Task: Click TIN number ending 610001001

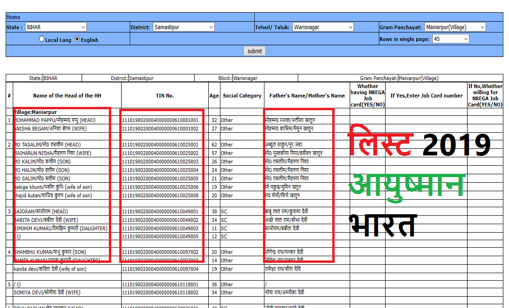Action: pyautogui.click(x=160, y=120)
